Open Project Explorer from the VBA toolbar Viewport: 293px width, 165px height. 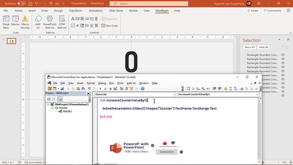tap(121, 88)
